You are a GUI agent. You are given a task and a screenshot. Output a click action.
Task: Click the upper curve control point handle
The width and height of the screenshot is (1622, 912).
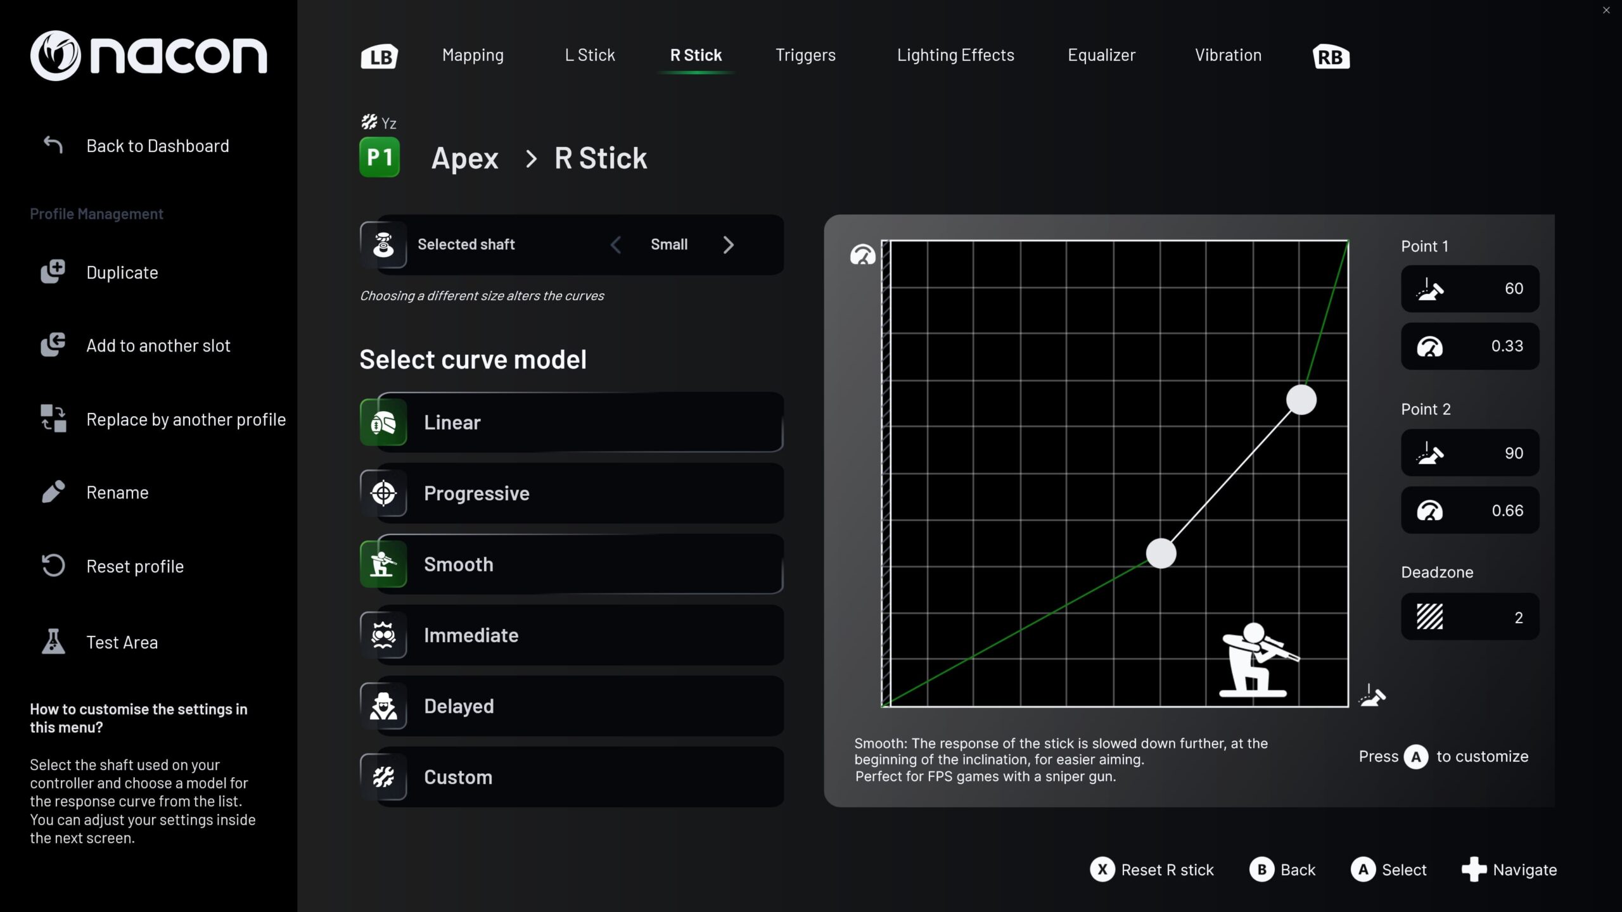1301,400
